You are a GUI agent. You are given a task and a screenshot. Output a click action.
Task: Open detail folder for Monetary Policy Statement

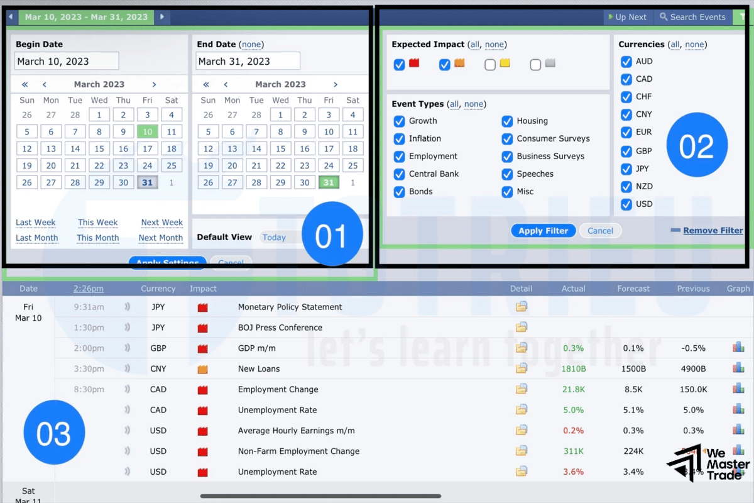pyautogui.click(x=522, y=307)
